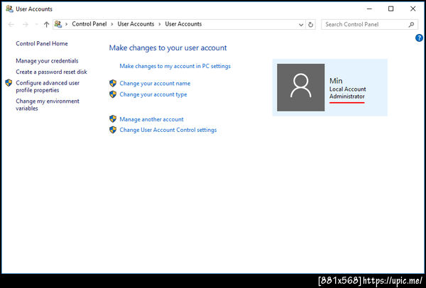
Task: Click the Refresh button in address bar
Action: coord(310,24)
